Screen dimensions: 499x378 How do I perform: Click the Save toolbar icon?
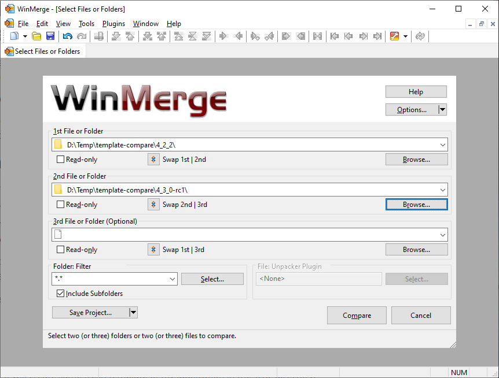pos(51,36)
